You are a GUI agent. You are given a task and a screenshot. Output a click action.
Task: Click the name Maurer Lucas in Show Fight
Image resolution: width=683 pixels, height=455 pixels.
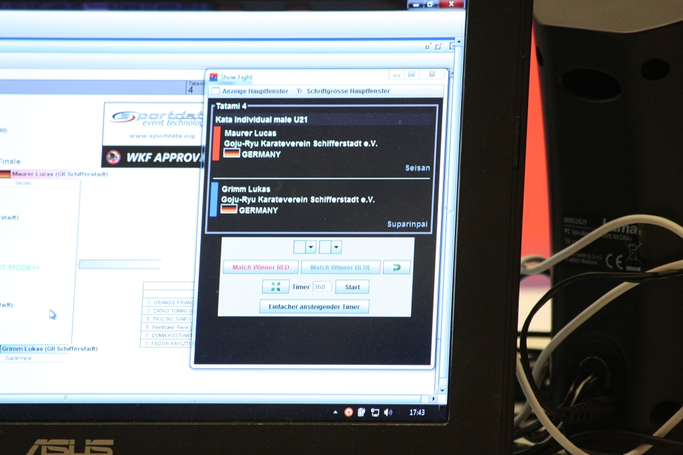(x=251, y=133)
